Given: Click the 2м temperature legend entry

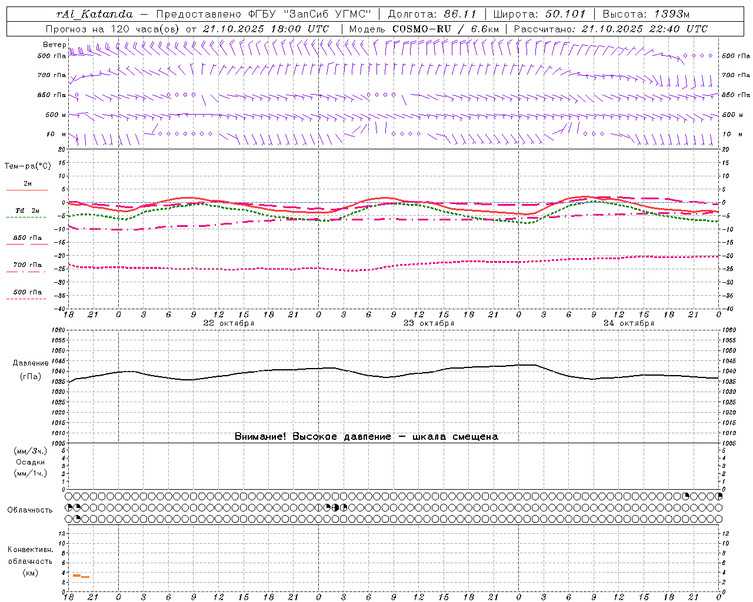Looking at the screenshot, I should [x=28, y=183].
